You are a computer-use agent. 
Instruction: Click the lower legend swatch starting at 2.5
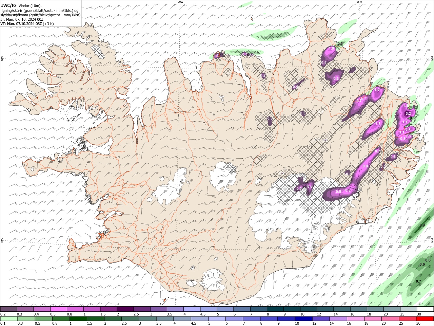pos(130,319)
